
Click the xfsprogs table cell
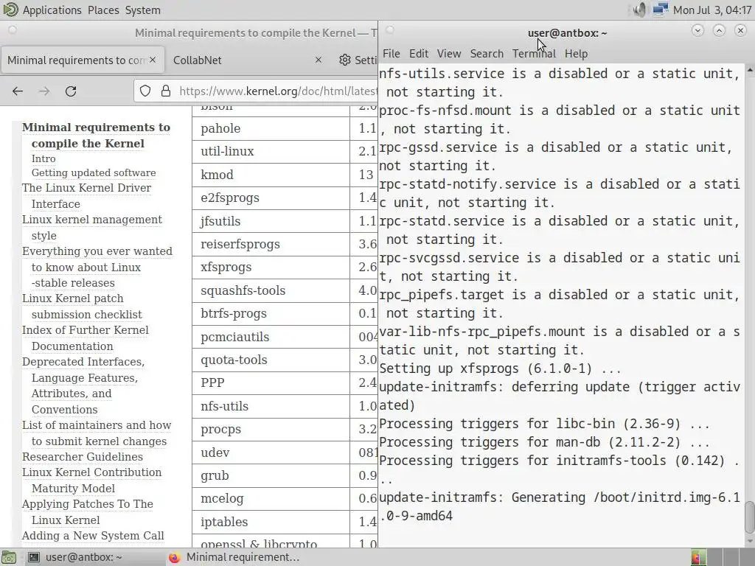[271, 268]
